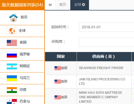
Task: Click the India flag icon in sidebar
Action: [12, 90]
